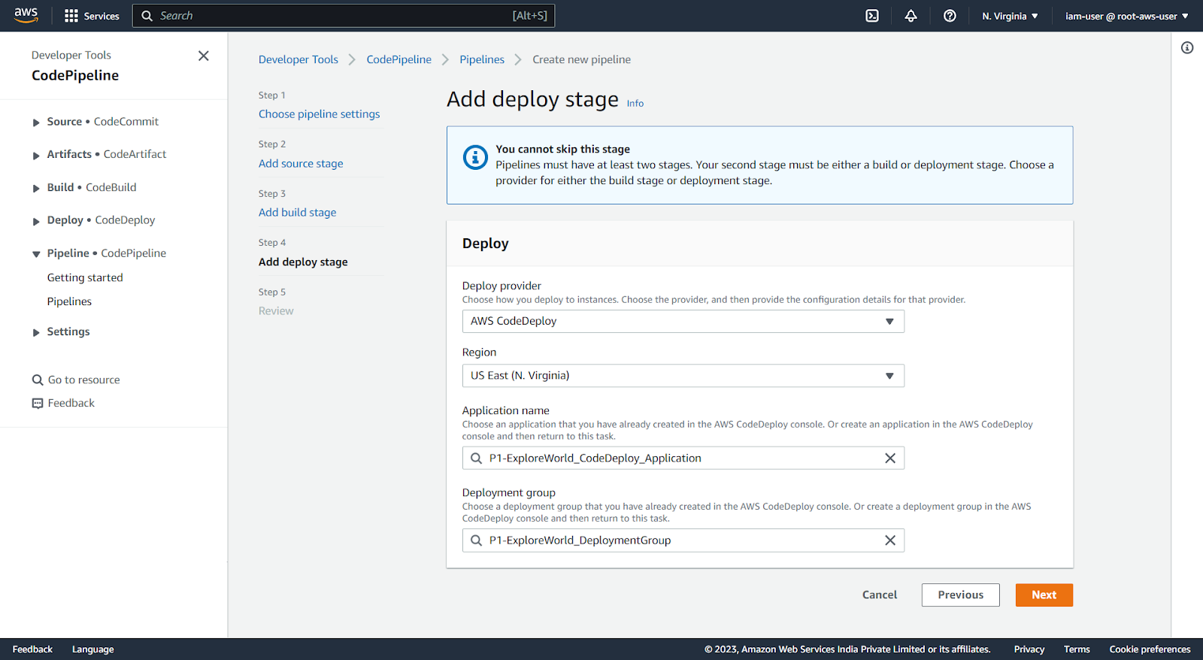Go to Step 3 Add build stage
1203x660 pixels.
[297, 213]
